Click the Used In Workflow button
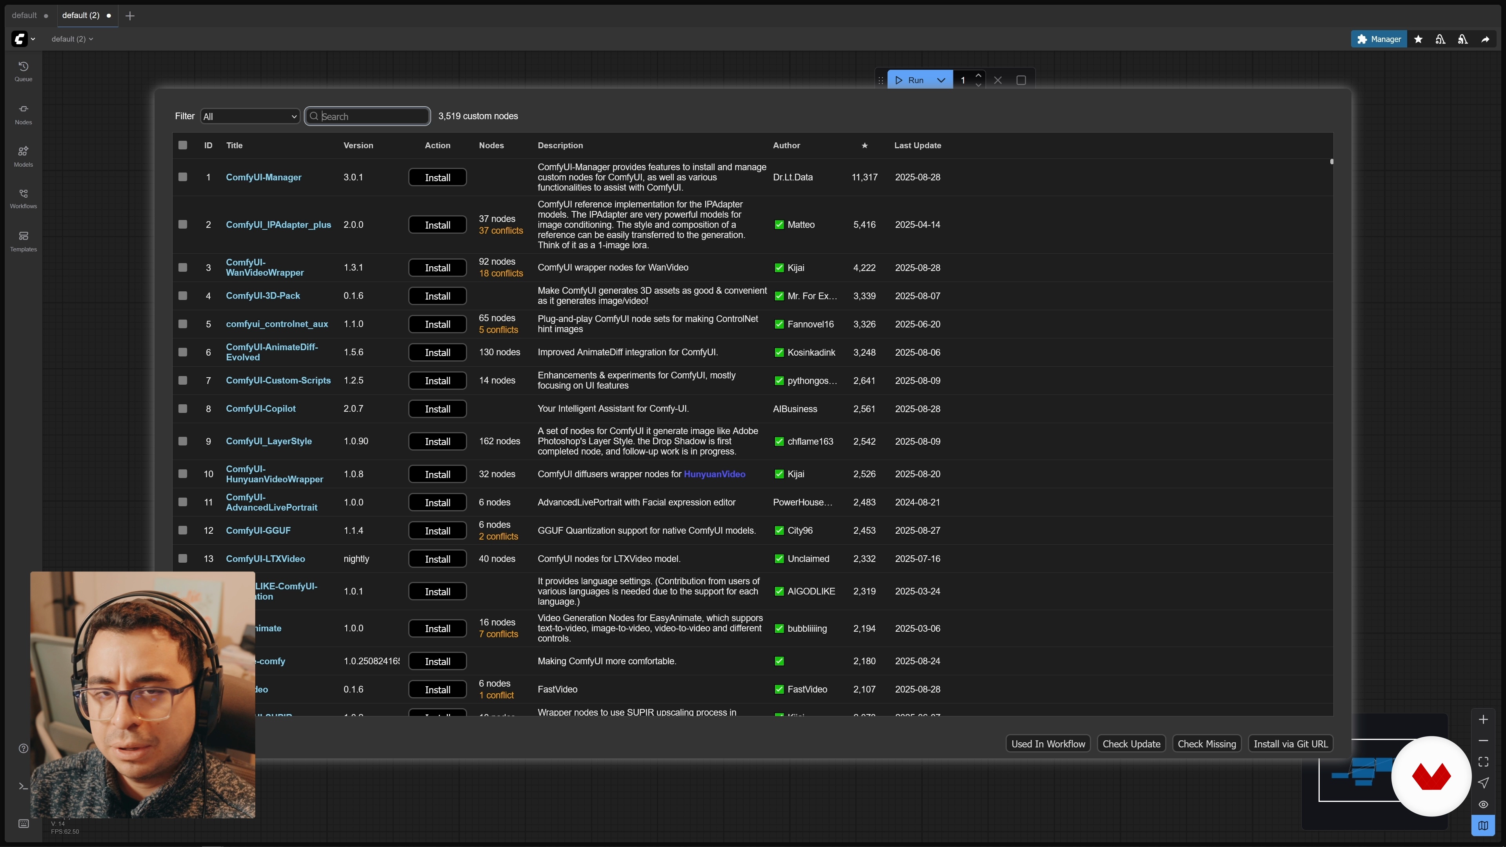Viewport: 1506px width, 847px height. [1048, 744]
